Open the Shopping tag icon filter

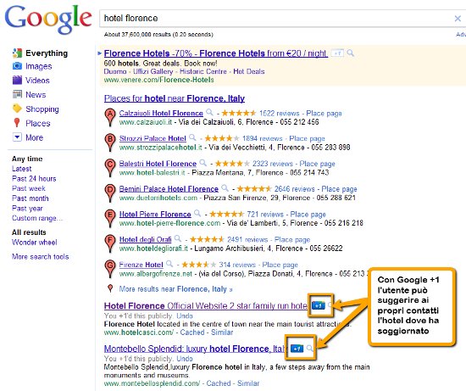17,109
